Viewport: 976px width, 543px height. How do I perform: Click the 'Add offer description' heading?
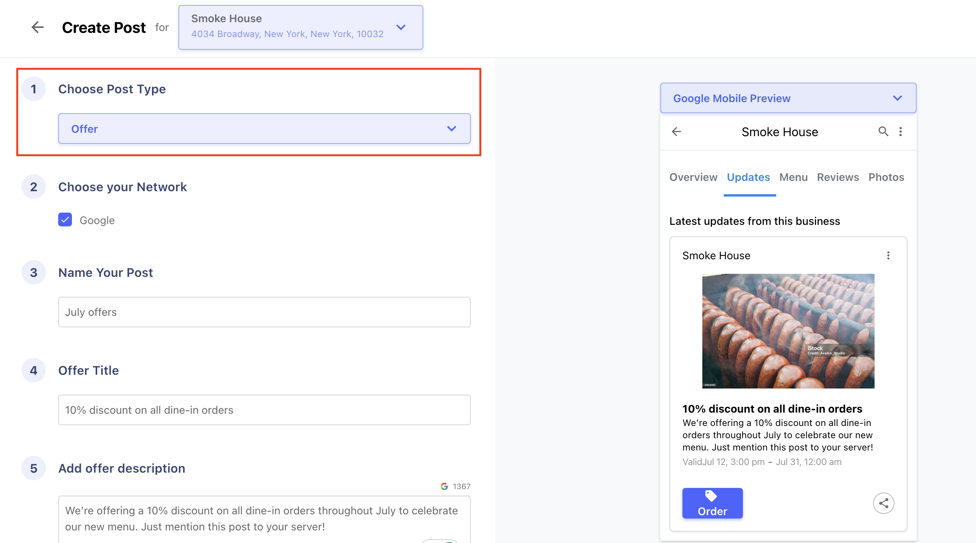(x=122, y=468)
